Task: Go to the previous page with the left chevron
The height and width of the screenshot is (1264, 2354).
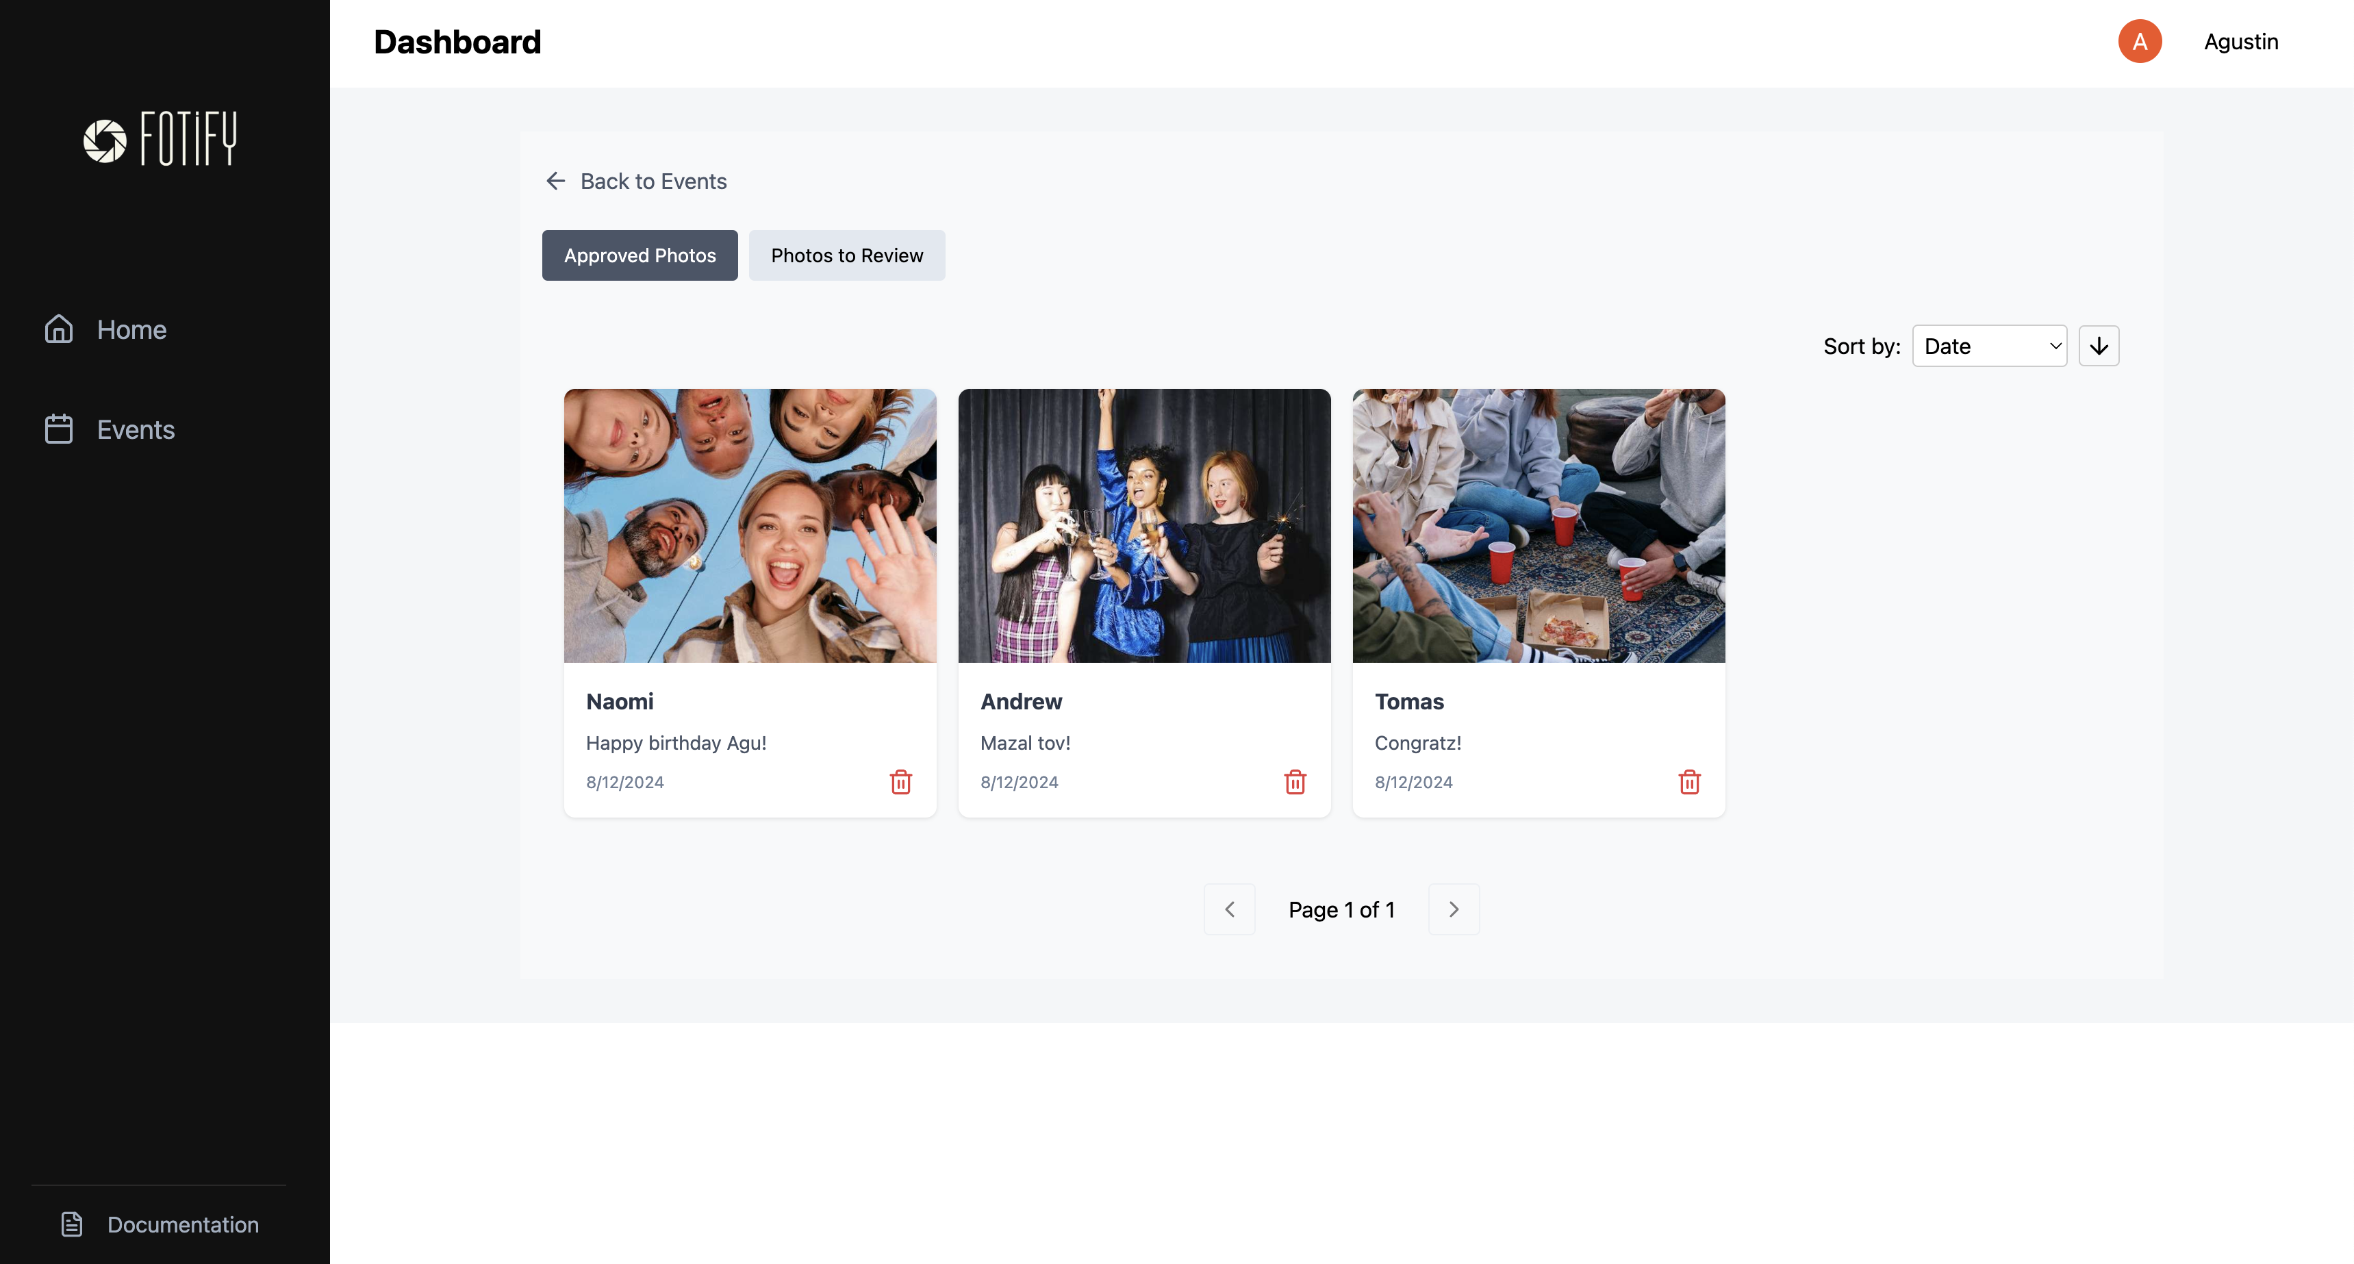Action: 1230,909
